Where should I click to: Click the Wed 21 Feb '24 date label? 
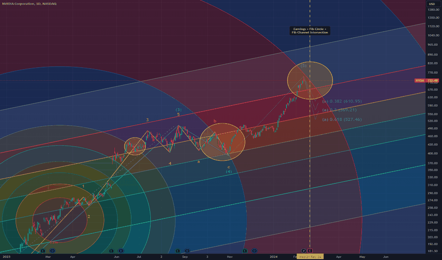[x=310, y=257]
